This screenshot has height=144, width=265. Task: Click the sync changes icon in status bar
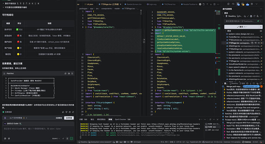click(x=114, y=142)
